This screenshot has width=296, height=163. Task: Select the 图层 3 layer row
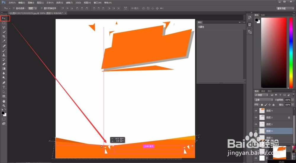tap(273, 118)
